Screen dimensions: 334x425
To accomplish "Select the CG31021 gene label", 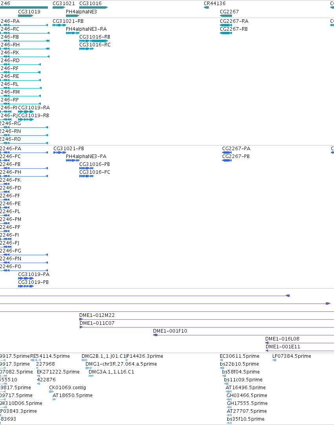I will pyautogui.click(x=64, y=3).
